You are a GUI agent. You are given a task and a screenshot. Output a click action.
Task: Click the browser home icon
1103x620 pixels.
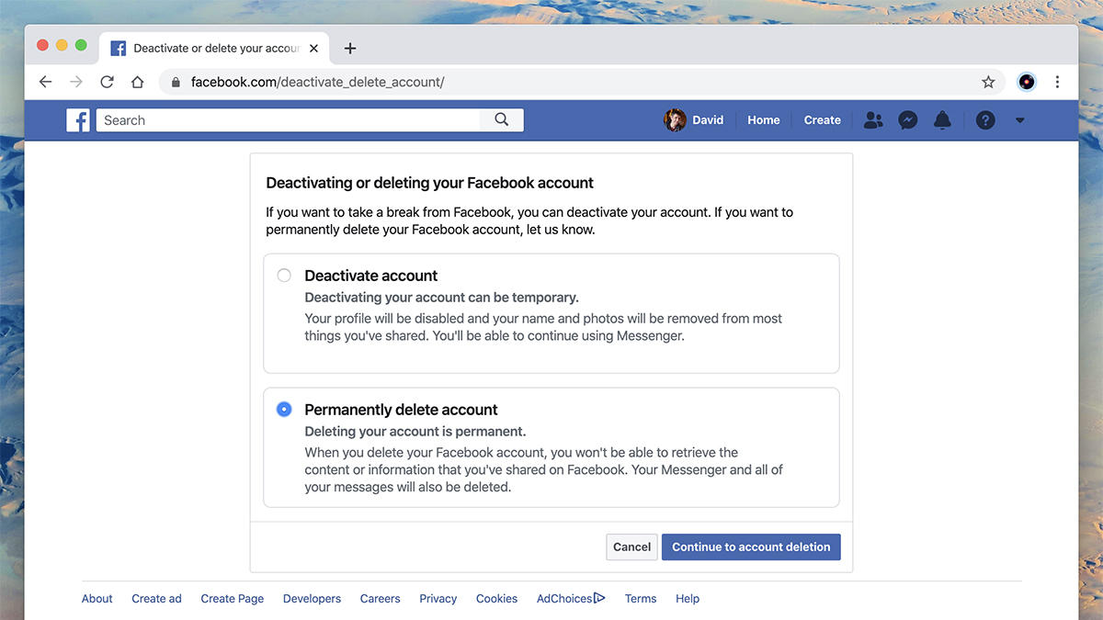137,82
